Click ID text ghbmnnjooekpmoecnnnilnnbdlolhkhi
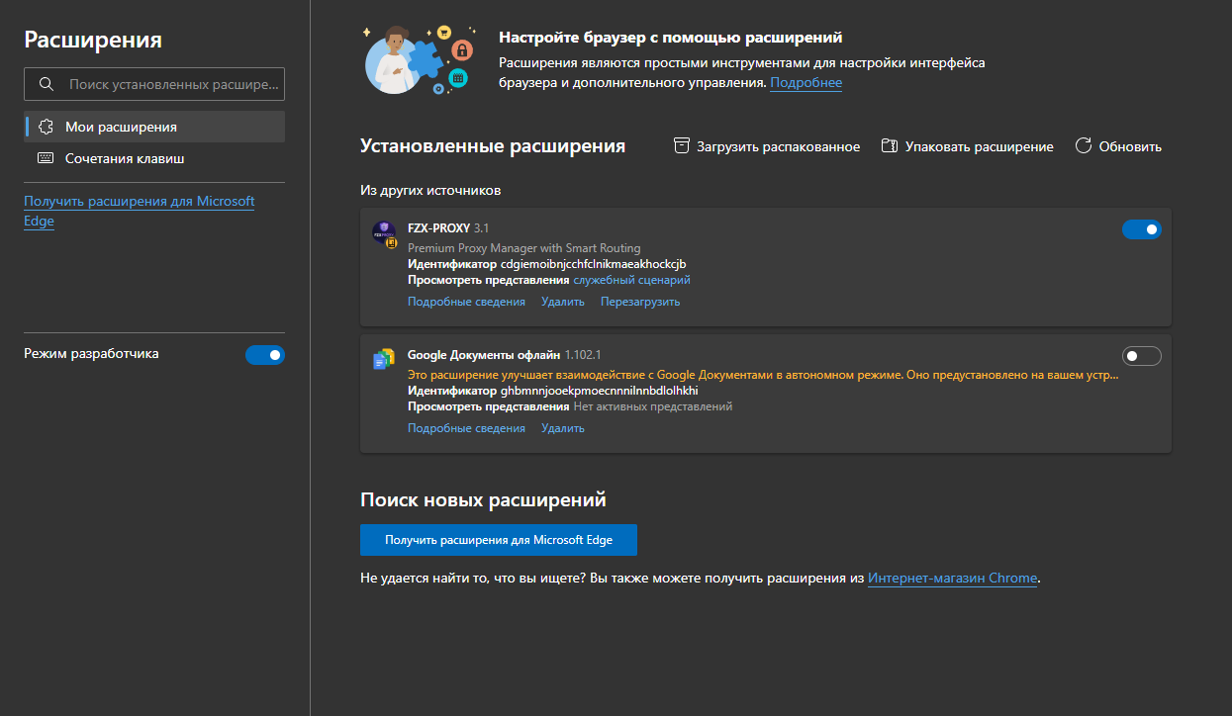 [599, 391]
